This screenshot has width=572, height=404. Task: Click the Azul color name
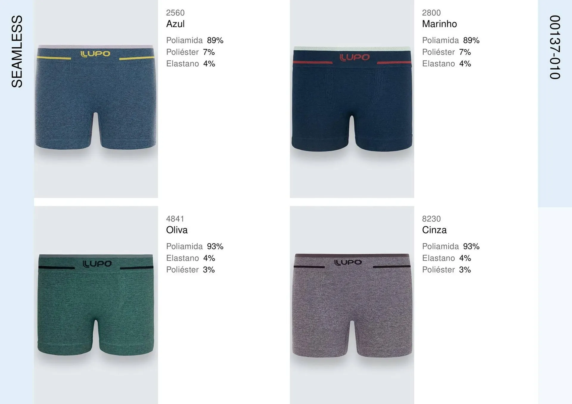pyautogui.click(x=175, y=24)
